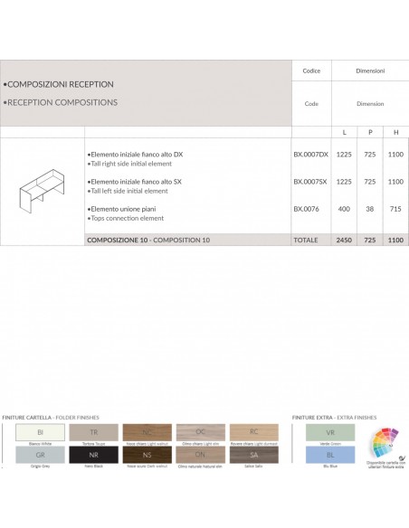Choose the RC light oak swatch
409x528 pixels.
254,432
